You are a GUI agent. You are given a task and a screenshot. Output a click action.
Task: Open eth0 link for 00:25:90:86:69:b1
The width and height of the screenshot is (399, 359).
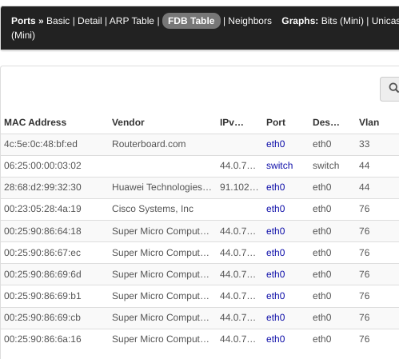(x=276, y=296)
